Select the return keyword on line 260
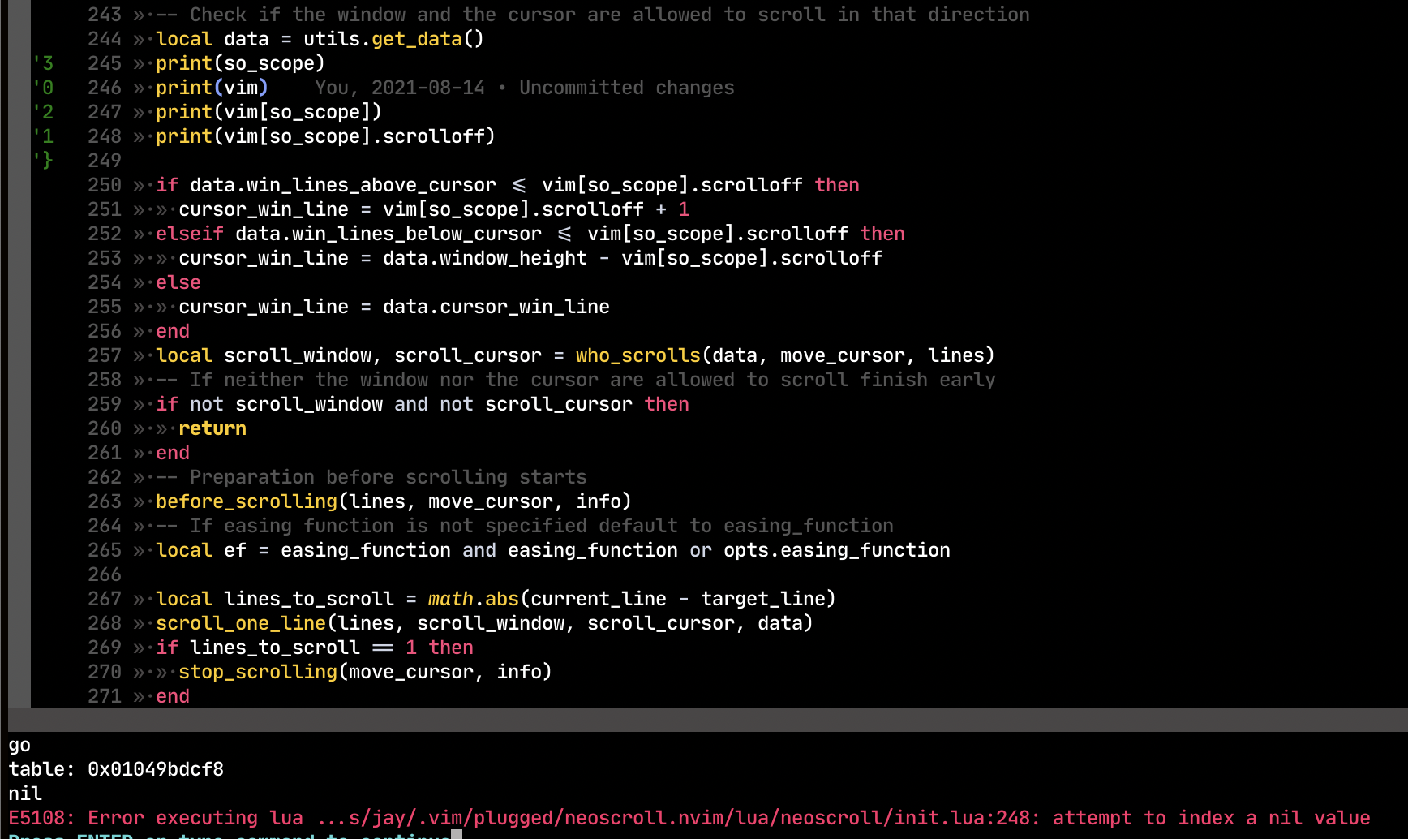1408x839 pixels. point(212,428)
